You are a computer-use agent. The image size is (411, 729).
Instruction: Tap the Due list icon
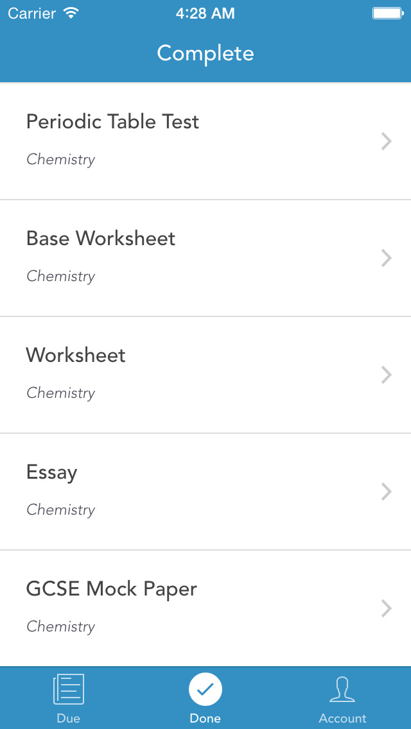click(68, 689)
